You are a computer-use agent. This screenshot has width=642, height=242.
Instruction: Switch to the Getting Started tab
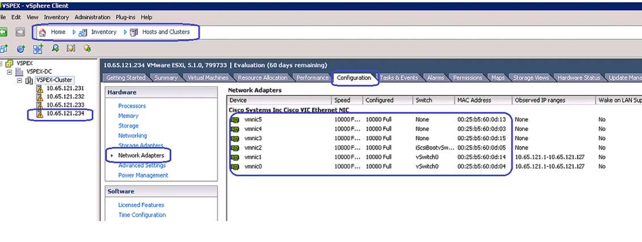pyautogui.click(x=126, y=78)
